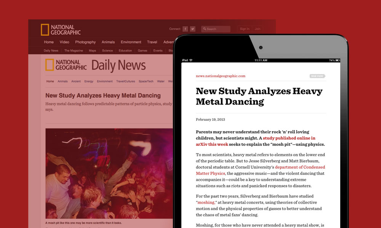Go to the Photography section

point(85,42)
